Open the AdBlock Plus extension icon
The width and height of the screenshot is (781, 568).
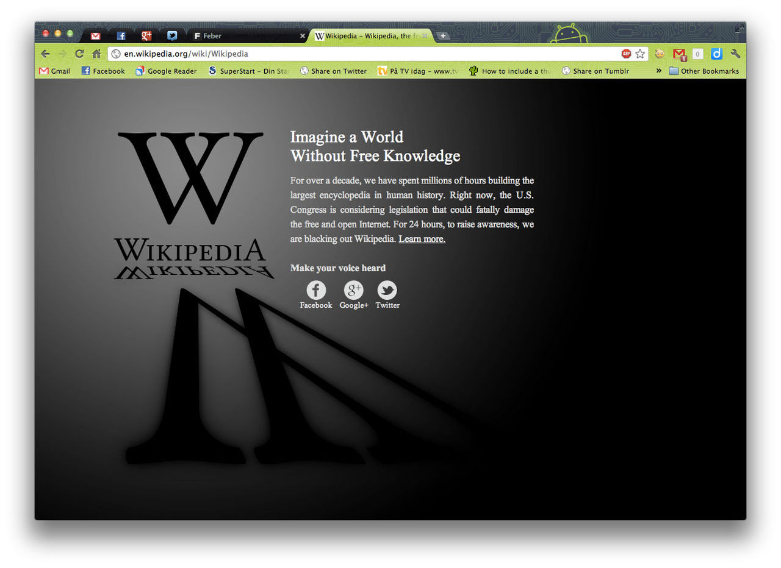tap(627, 54)
